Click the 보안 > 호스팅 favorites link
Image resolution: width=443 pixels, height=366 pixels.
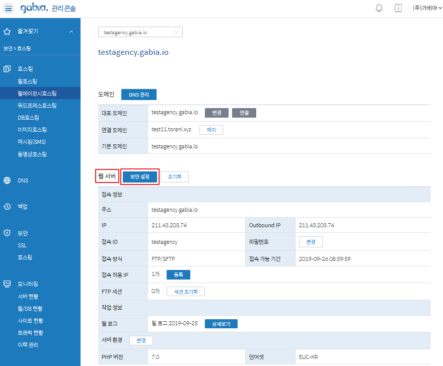pos(17,48)
